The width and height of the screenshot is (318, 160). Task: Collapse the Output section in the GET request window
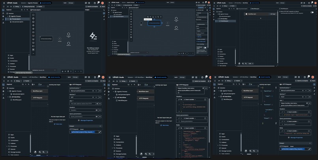[100, 126]
